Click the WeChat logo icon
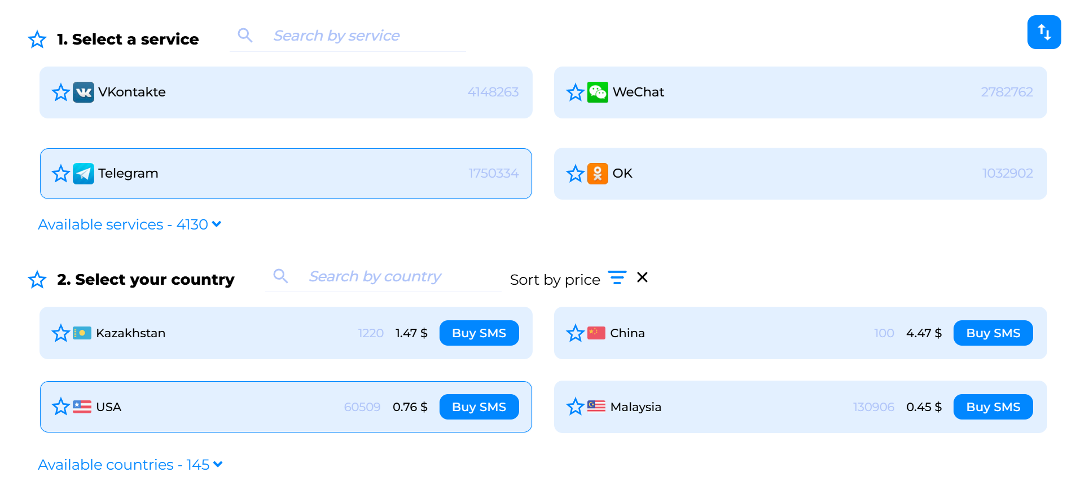 click(x=598, y=92)
